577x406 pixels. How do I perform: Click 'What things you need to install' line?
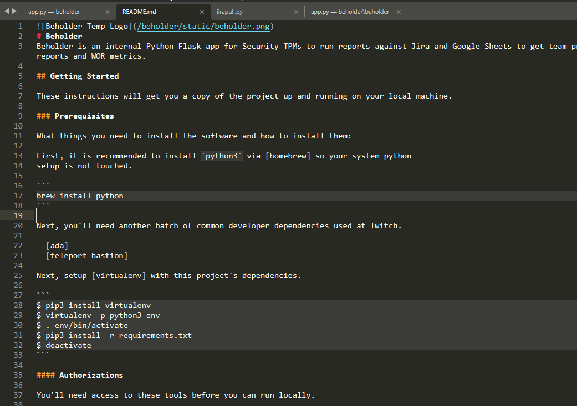(194, 136)
